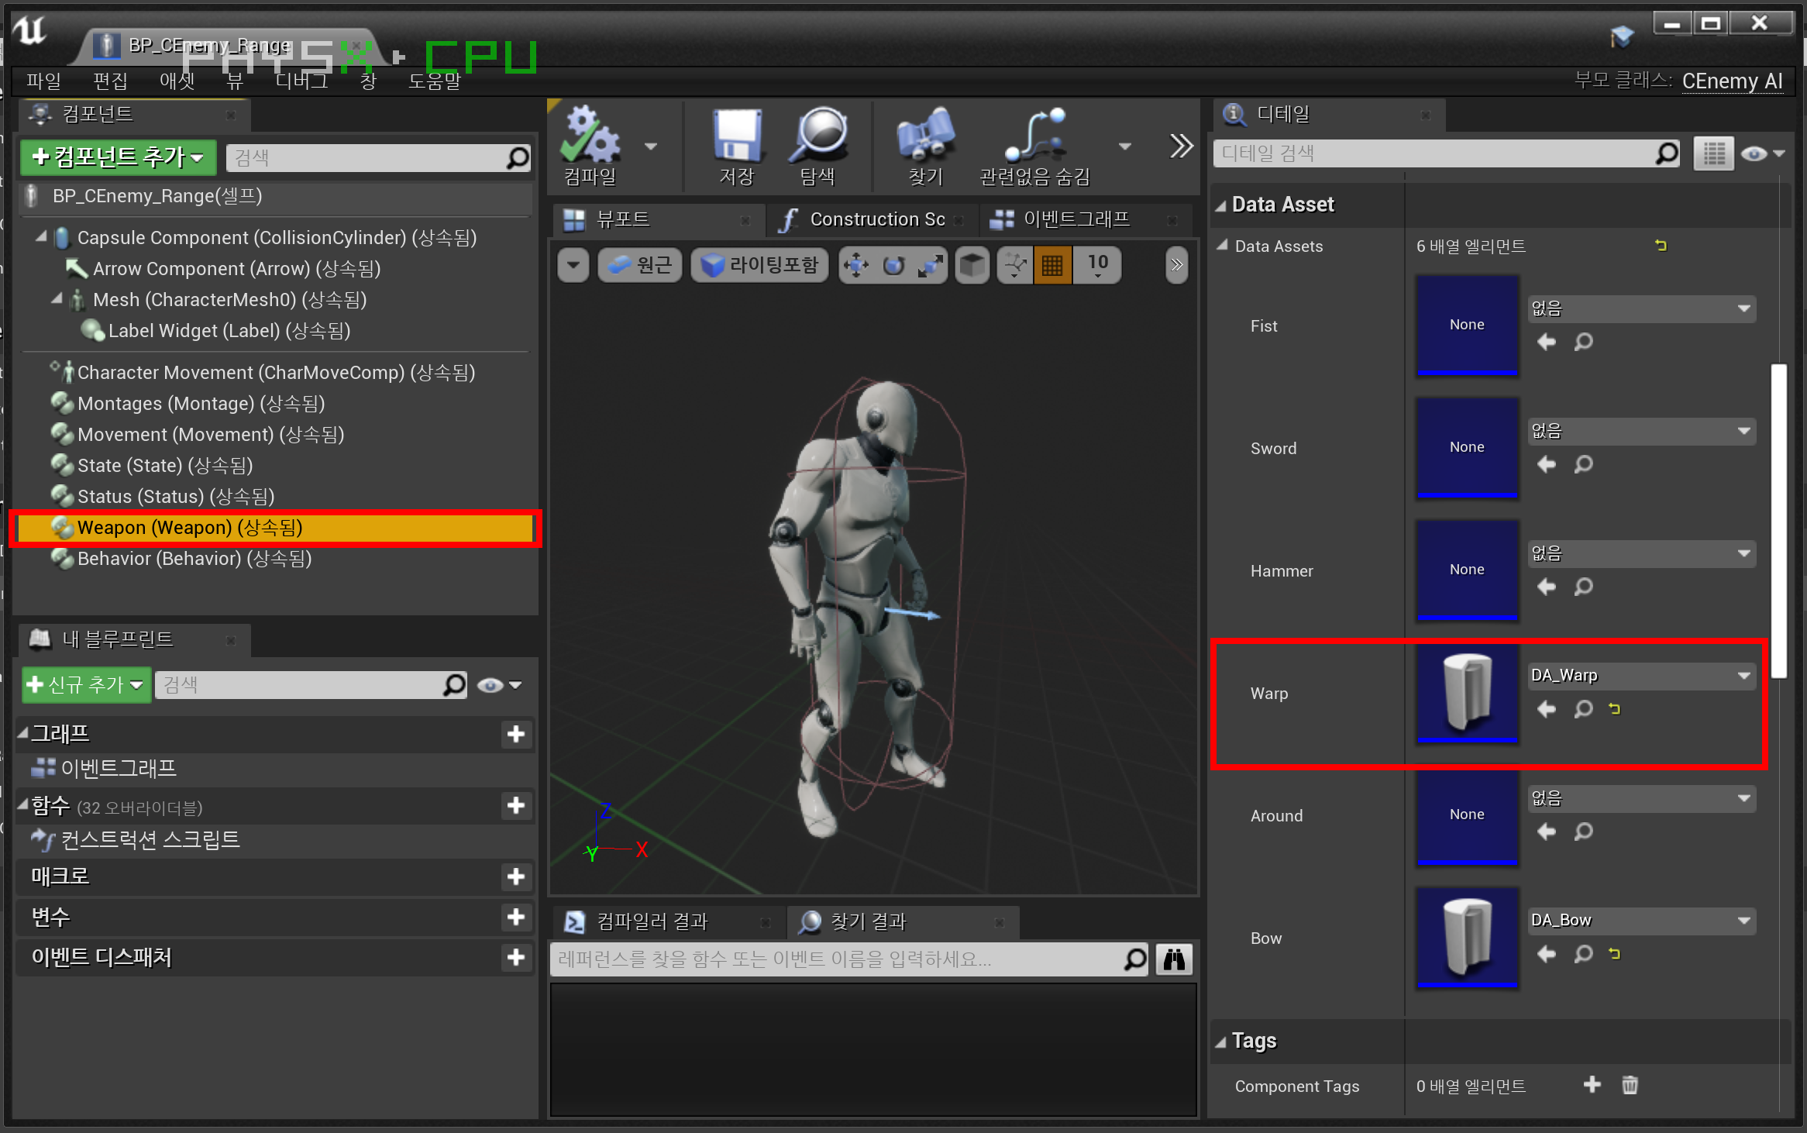Use selected asset arrow for Bow slot
Viewport: 1807px width, 1133px height.
1547,954
